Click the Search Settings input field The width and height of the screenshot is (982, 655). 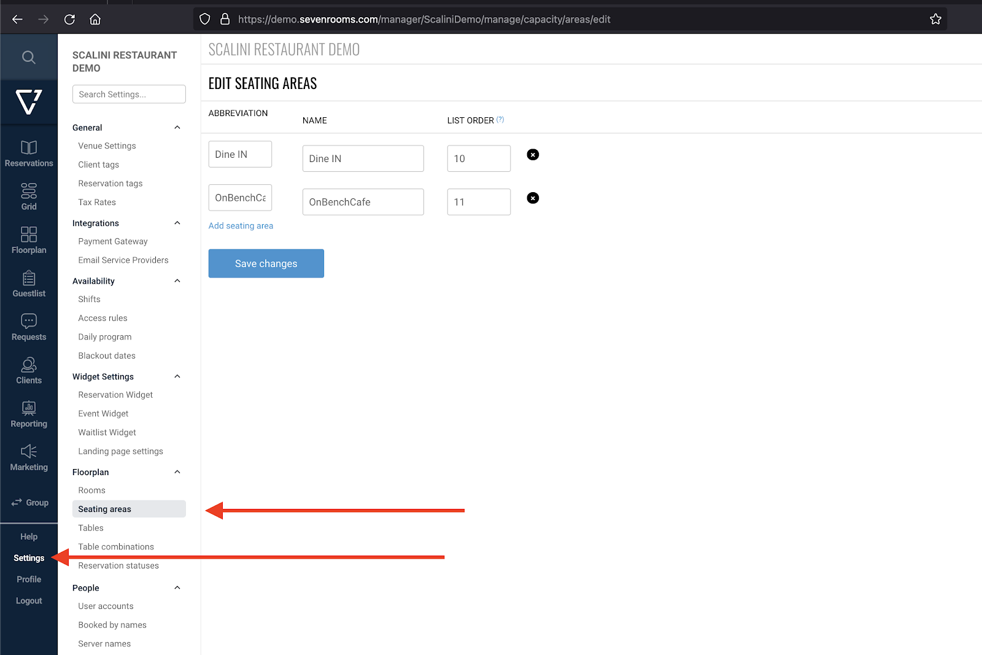(129, 95)
